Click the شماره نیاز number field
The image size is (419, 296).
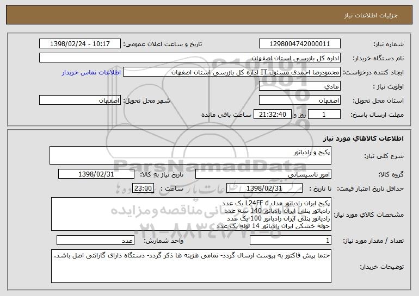299,44
